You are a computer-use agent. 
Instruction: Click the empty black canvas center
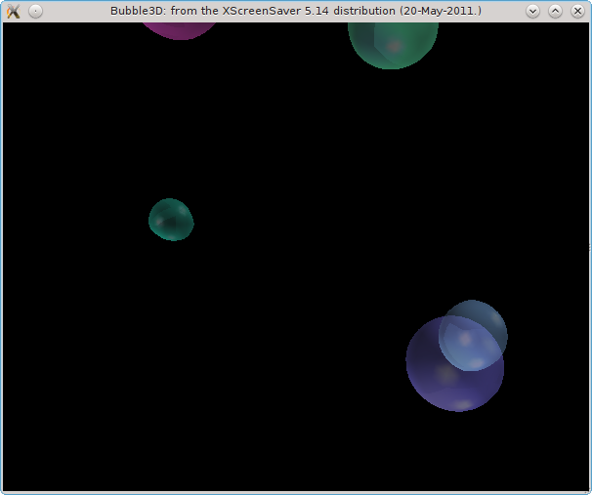pos(296,257)
